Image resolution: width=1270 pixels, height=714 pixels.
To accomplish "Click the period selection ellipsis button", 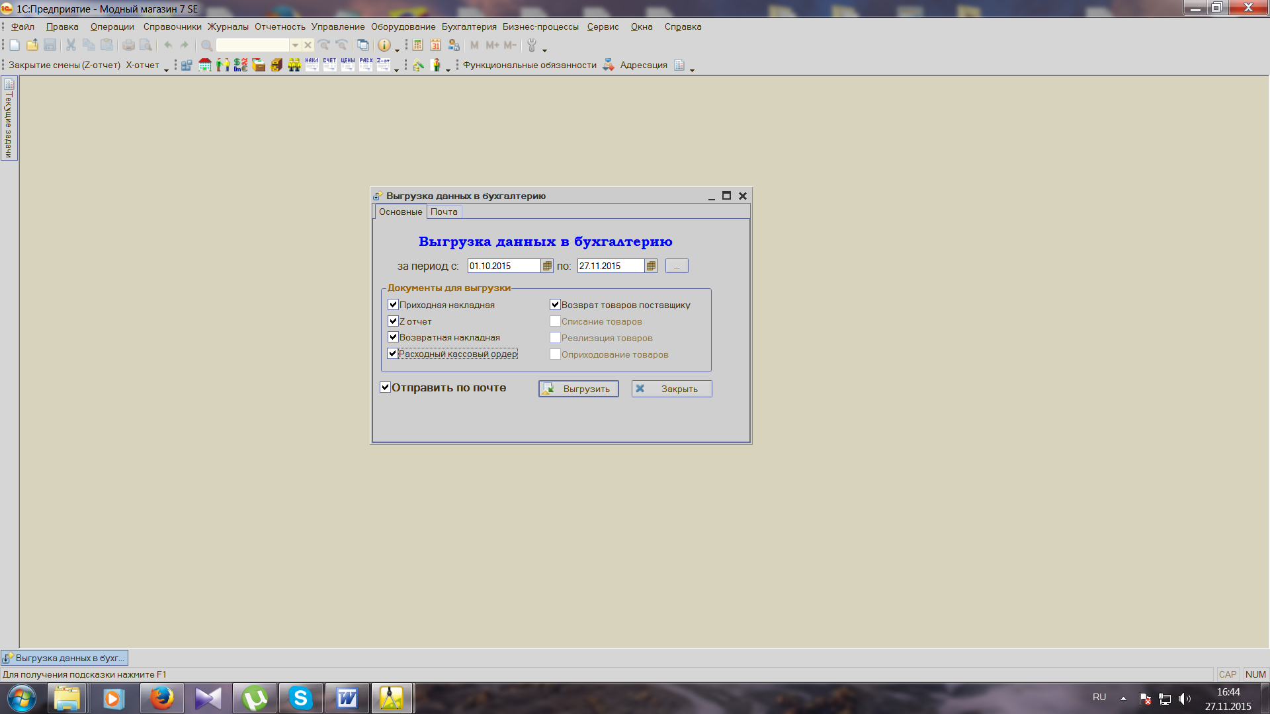I will 677,266.
